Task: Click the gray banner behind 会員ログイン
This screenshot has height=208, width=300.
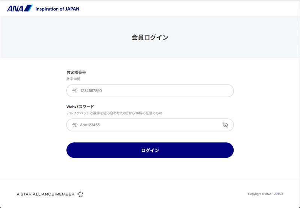Action: (150, 37)
